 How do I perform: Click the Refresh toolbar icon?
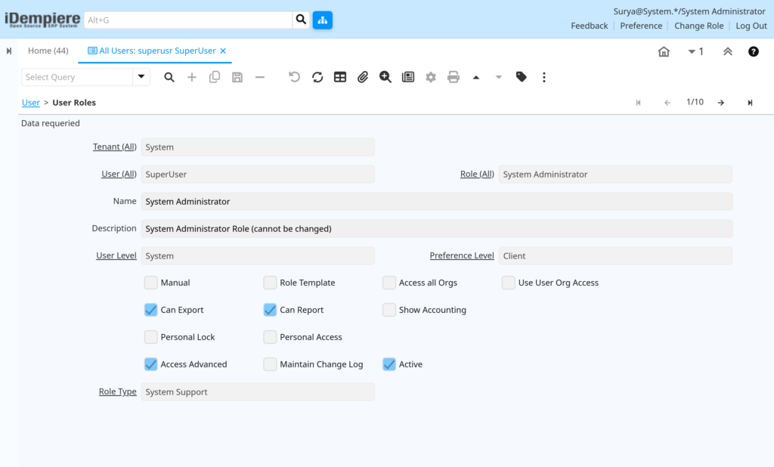pos(317,77)
